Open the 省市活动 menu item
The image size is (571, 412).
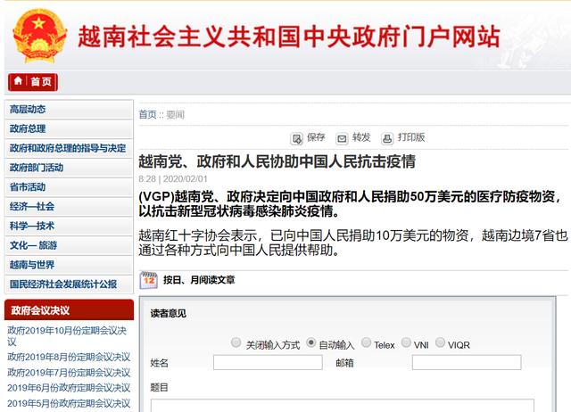coord(69,187)
